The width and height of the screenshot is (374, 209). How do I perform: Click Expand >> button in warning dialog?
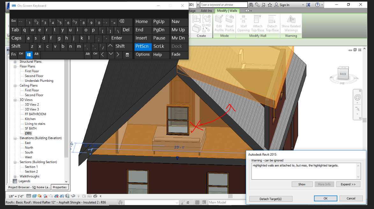click(x=348, y=184)
